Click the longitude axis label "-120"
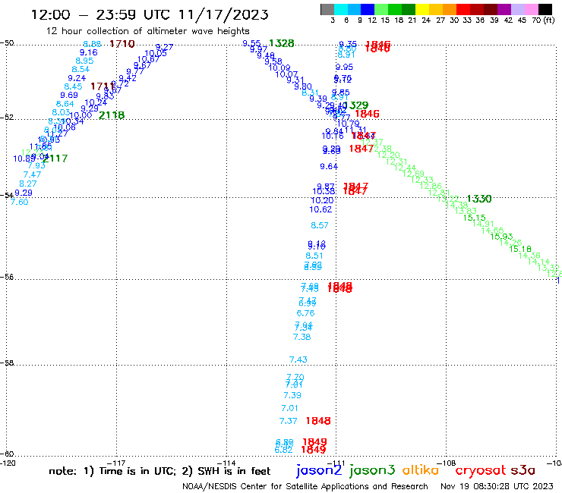Viewport: 562px width, 493px height. pyautogui.click(x=8, y=463)
